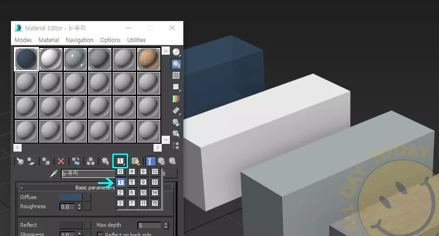Open material editor Options icon

point(176,122)
